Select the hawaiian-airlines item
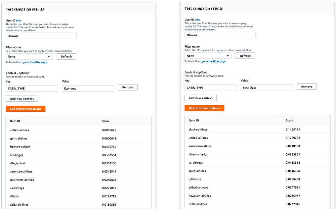The width and height of the screenshot is (336, 211). coord(200,196)
